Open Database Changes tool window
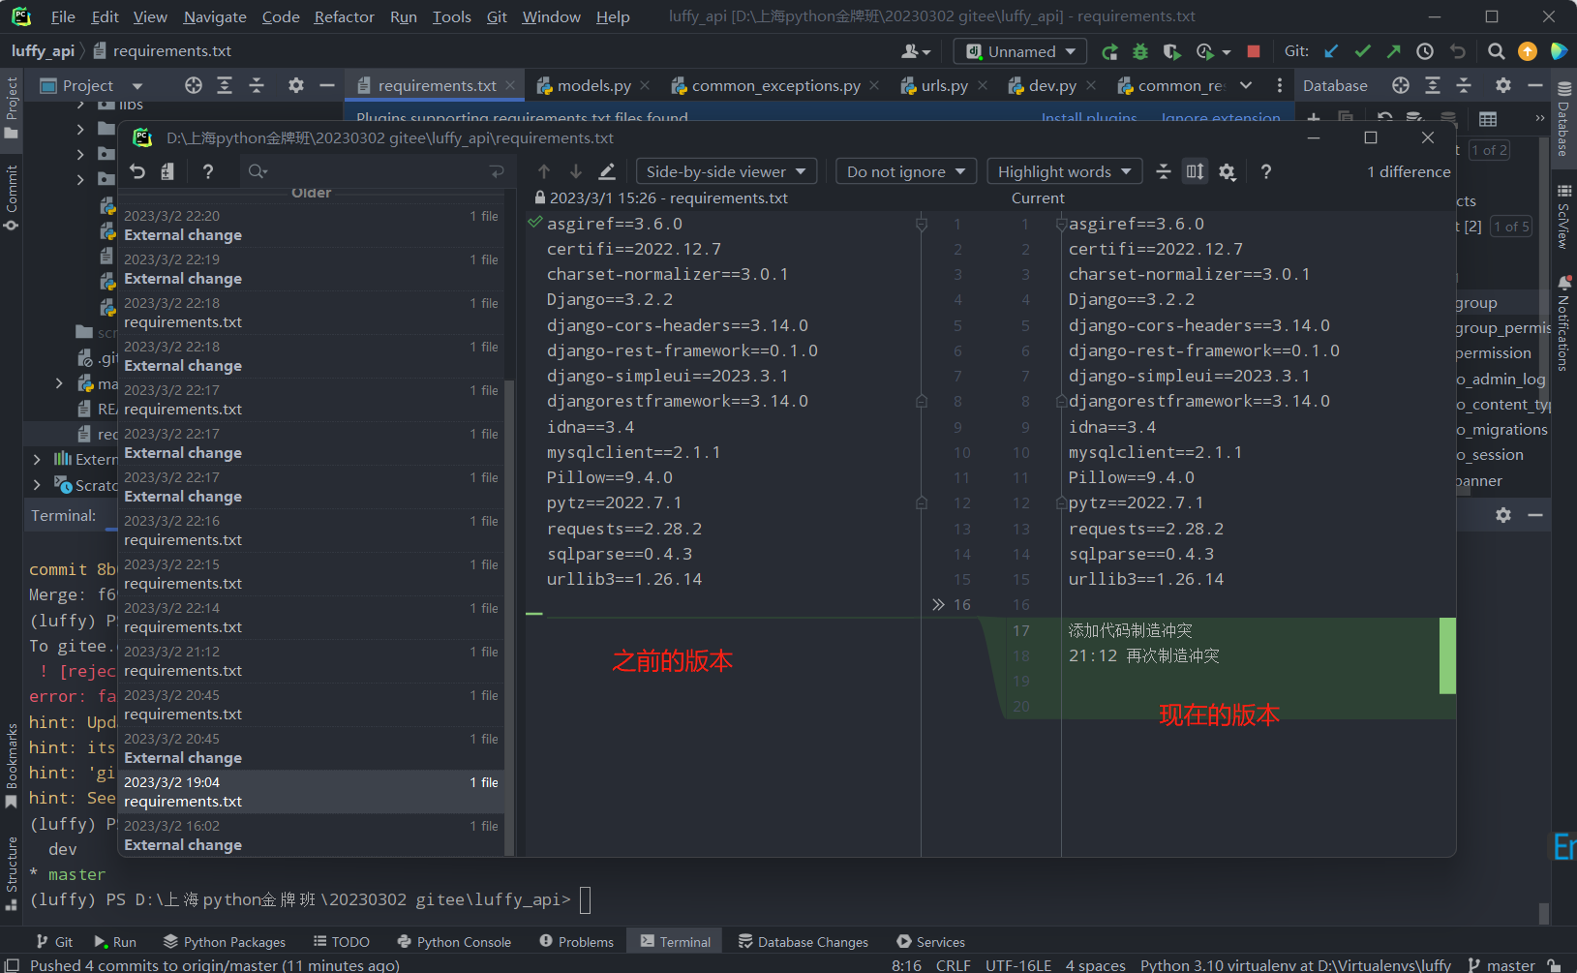 [804, 942]
